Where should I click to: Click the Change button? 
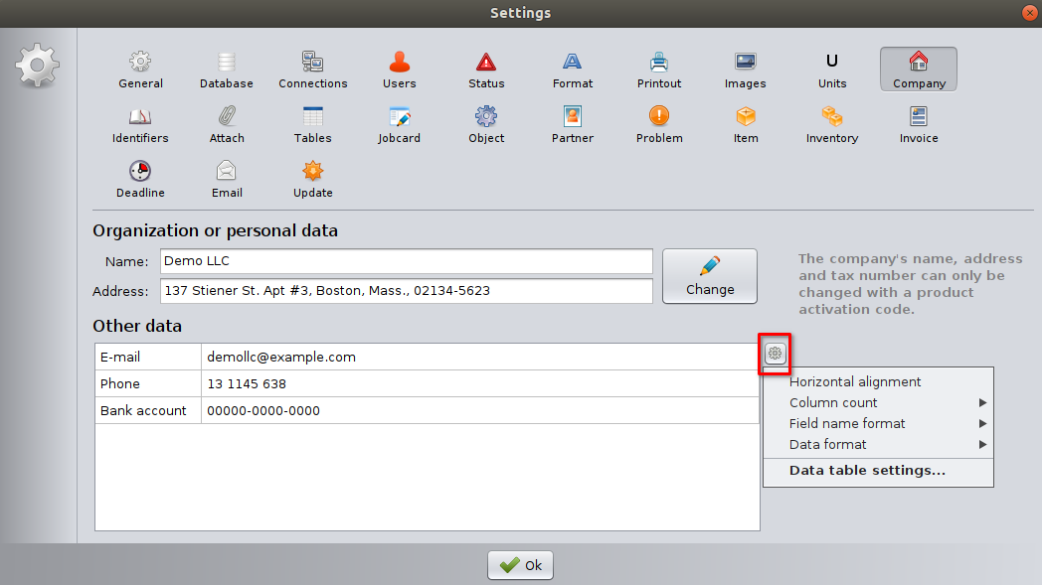(710, 276)
